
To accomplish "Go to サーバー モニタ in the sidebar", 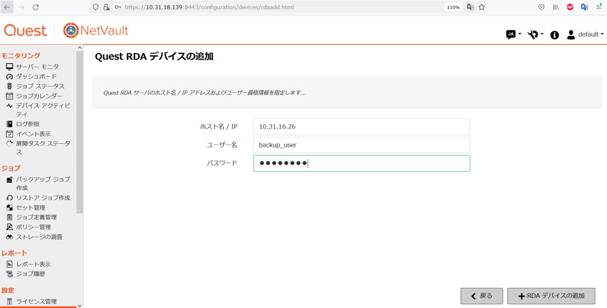I will (x=37, y=67).
